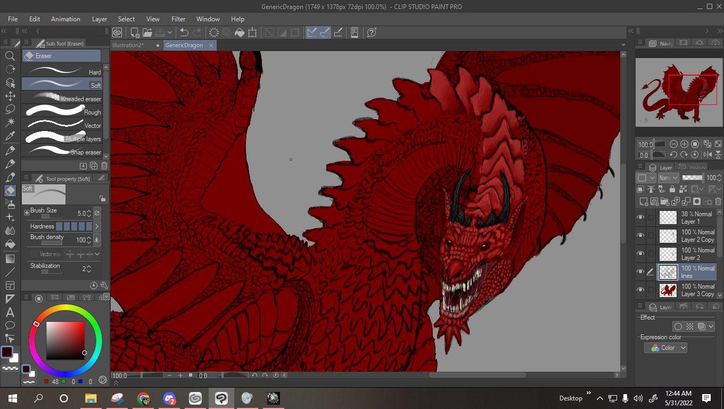Open the Expression color dropdown
The height and width of the screenshot is (409, 724).
(x=665, y=348)
